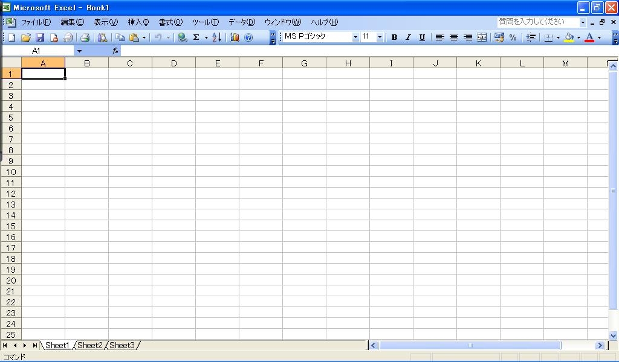Open Excel Help question mark icon
Screen dimensions: 619x362
pyautogui.click(x=248, y=37)
